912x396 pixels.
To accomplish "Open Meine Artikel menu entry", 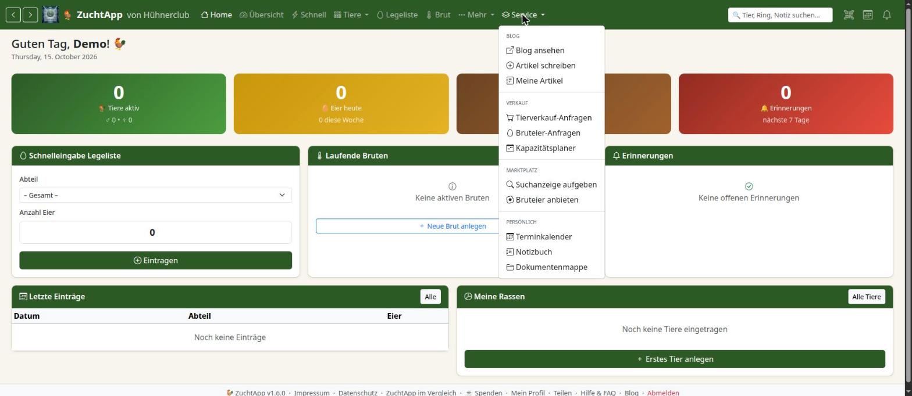I will click(x=551, y=81).
